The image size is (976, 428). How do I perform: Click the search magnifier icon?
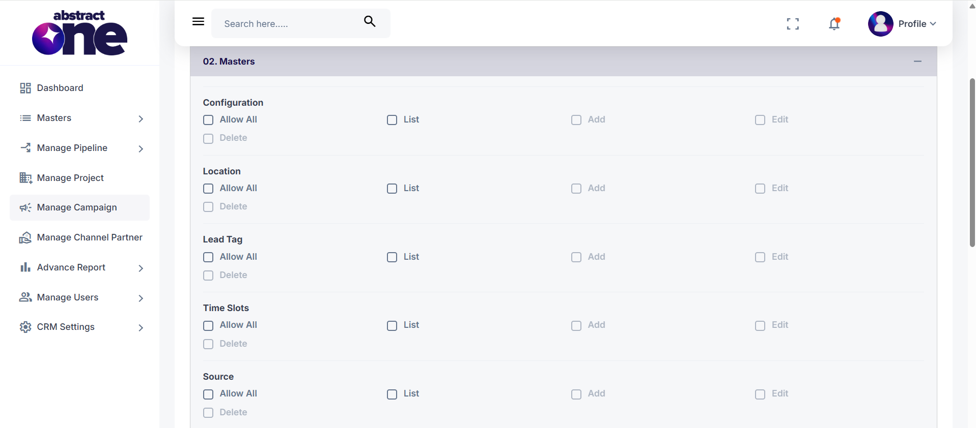370,21
